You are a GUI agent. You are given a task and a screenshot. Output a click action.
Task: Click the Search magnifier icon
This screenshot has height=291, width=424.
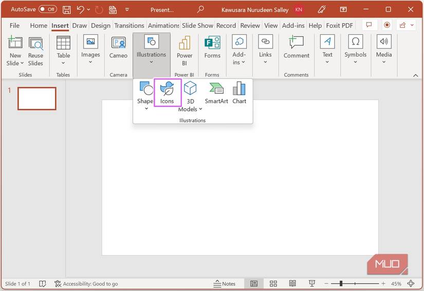[x=200, y=9]
